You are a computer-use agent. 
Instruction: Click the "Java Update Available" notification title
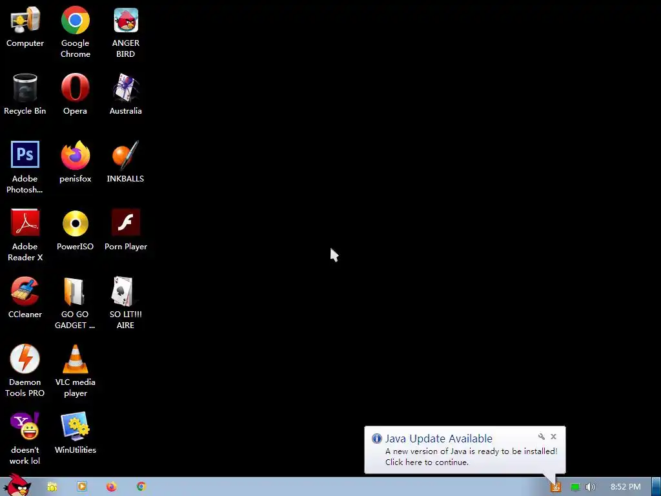point(438,439)
